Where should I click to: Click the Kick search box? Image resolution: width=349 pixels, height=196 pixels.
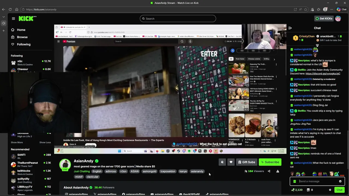coord(178,19)
